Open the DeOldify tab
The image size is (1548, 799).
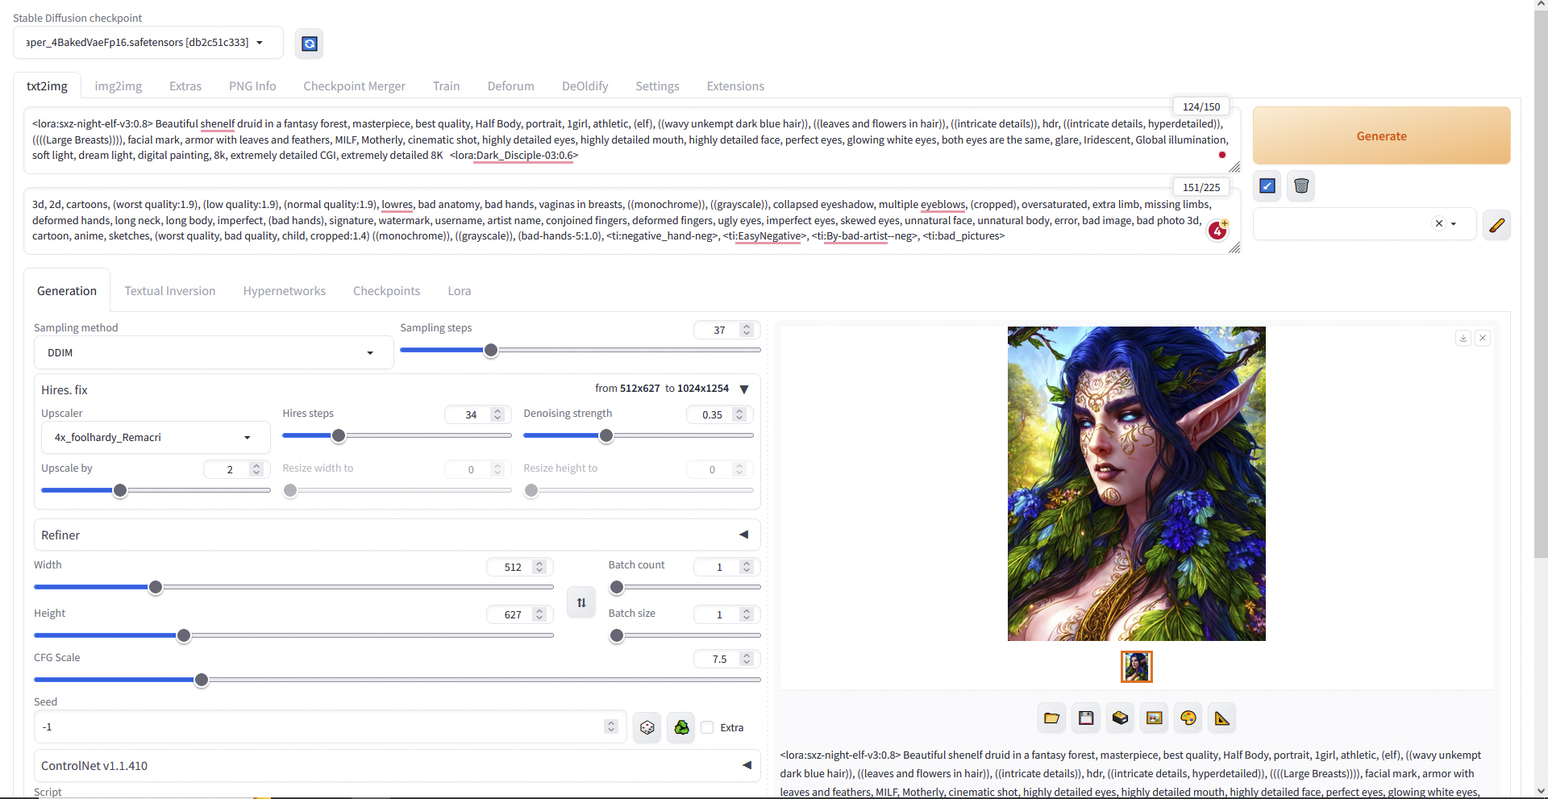(585, 86)
